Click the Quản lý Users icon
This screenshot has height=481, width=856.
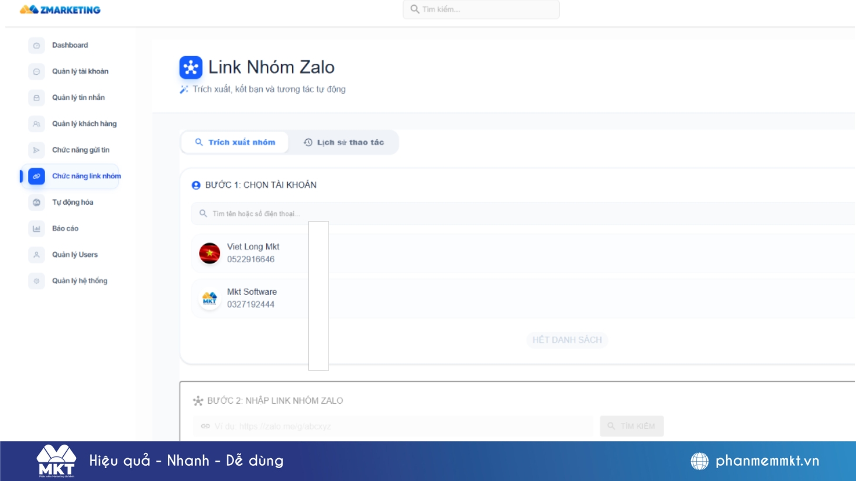pos(36,255)
